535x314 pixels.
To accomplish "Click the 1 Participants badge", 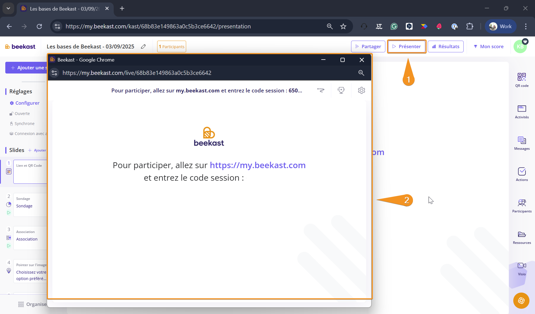I will (172, 46).
